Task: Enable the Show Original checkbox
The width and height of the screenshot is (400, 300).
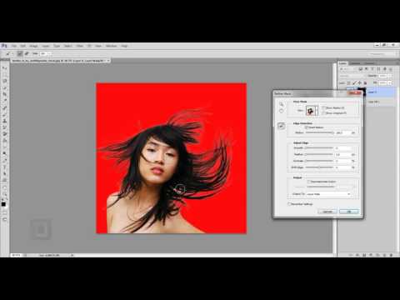Action: coord(323,113)
